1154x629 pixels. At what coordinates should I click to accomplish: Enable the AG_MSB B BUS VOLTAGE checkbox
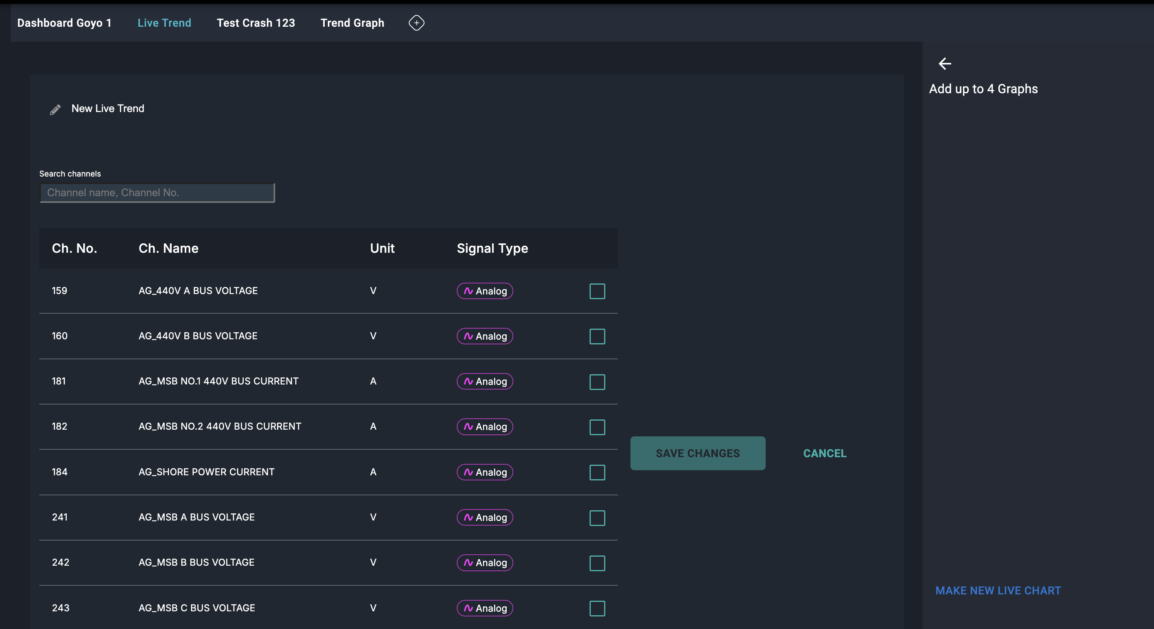tap(597, 563)
